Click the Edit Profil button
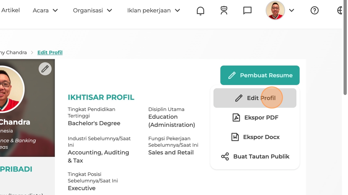348x195 pixels. pyautogui.click(x=255, y=98)
